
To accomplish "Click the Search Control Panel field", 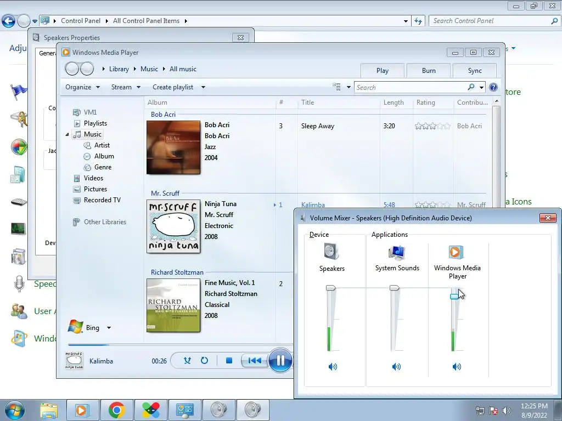I will point(491,21).
